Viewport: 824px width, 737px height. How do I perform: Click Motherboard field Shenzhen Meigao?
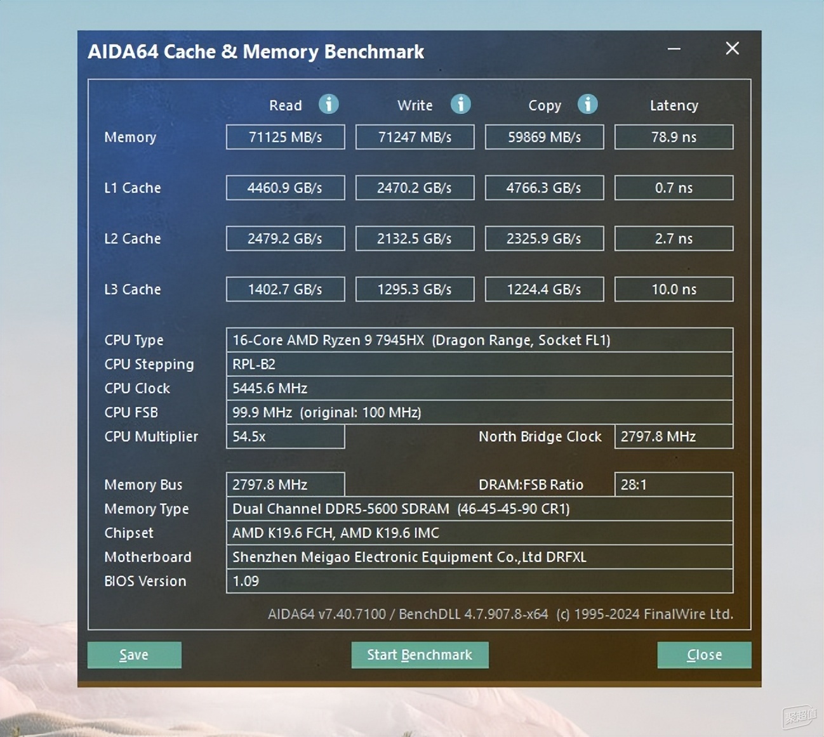480,557
